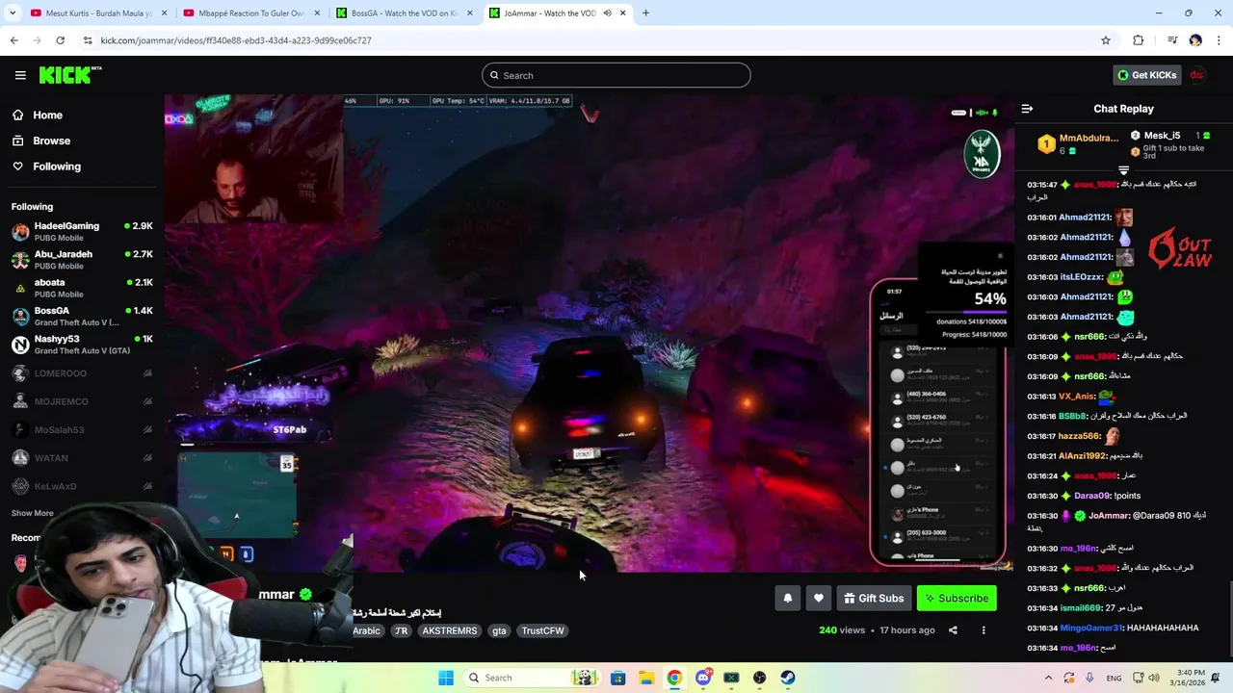This screenshot has width=1233, height=693.
Task: Open Steam from taskbar
Action: [x=788, y=678]
